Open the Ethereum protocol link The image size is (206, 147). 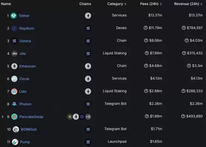pos(27,66)
